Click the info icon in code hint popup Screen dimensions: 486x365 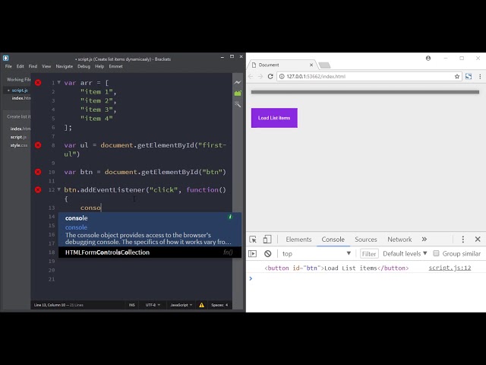[230, 217]
